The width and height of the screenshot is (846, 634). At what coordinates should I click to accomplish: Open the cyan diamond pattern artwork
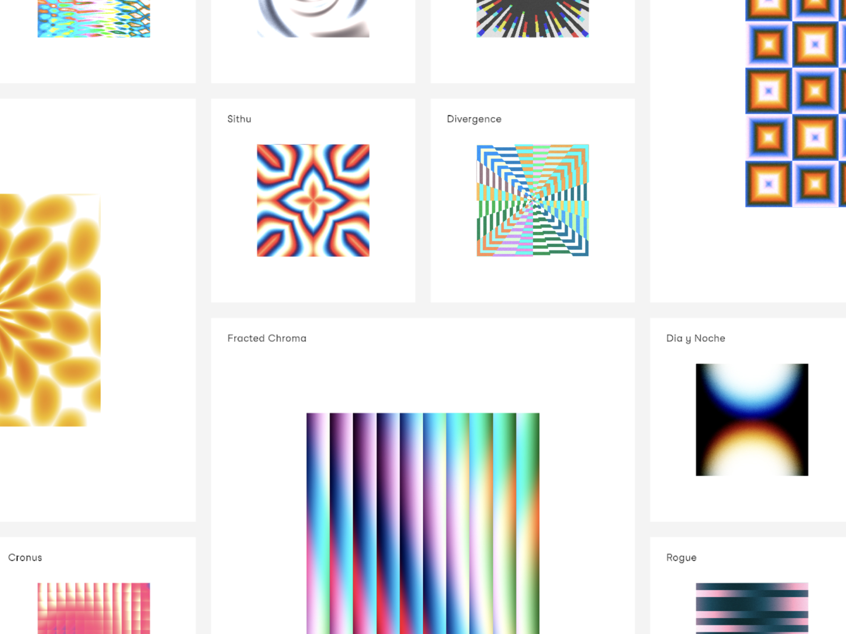tap(94, 18)
